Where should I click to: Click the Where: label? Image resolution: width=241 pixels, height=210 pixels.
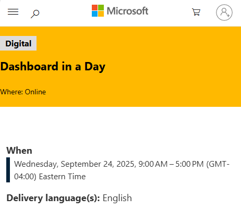coord(11,92)
